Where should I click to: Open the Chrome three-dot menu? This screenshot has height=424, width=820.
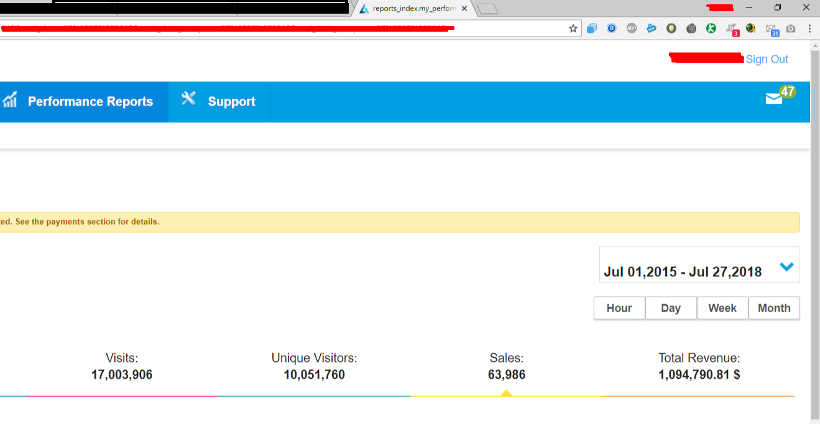[x=809, y=29]
